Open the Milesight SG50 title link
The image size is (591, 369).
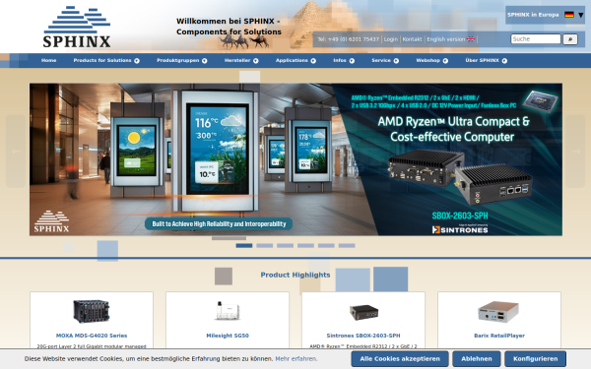tap(228, 336)
